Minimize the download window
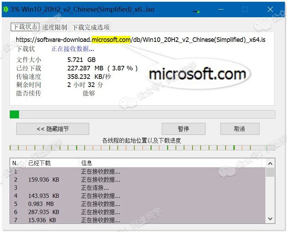The width and height of the screenshot is (287, 232). [221, 9]
